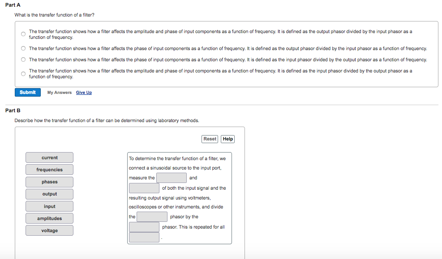This screenshot has height=259, width=442.
Task: Select first option: amplitude and phase, output divided by input
Action: pos(23,34)
